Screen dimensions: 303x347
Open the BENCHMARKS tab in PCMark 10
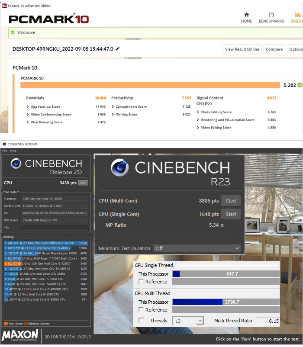pos(271,18)
